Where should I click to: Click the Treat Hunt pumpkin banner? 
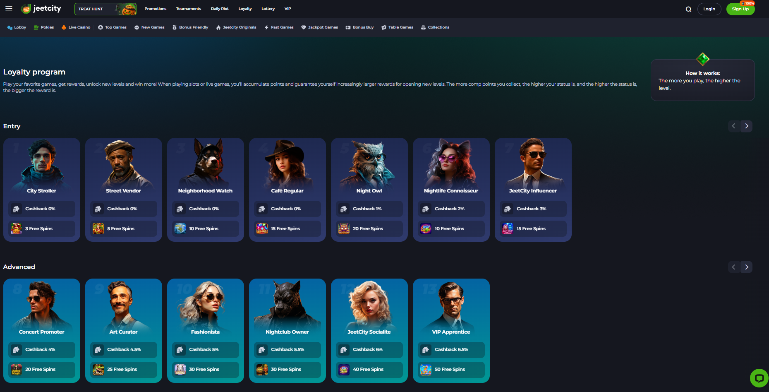[105, 9]
